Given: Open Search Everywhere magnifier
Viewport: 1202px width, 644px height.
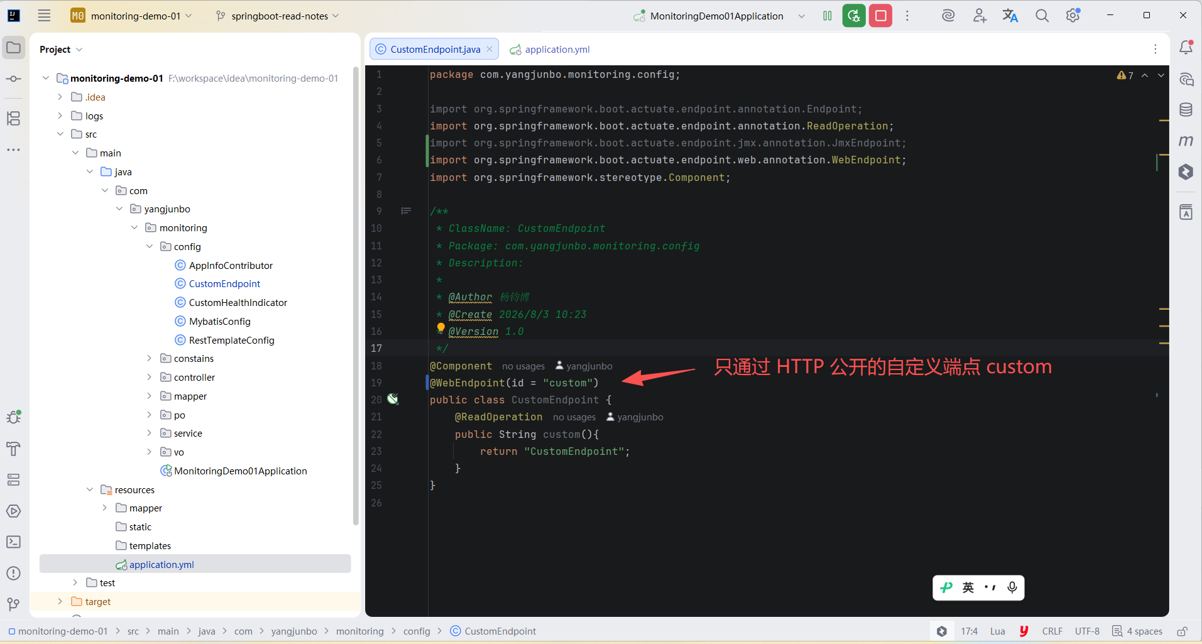Looking at the screenshot, I should pyautogui.click(x=1042, y=16).
